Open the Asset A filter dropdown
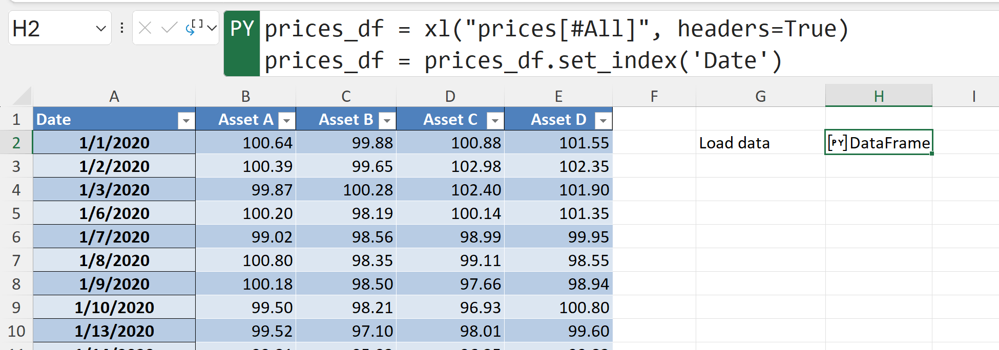Image resolution: width=999 pixels, height=350 pixels. pos(287,121)
